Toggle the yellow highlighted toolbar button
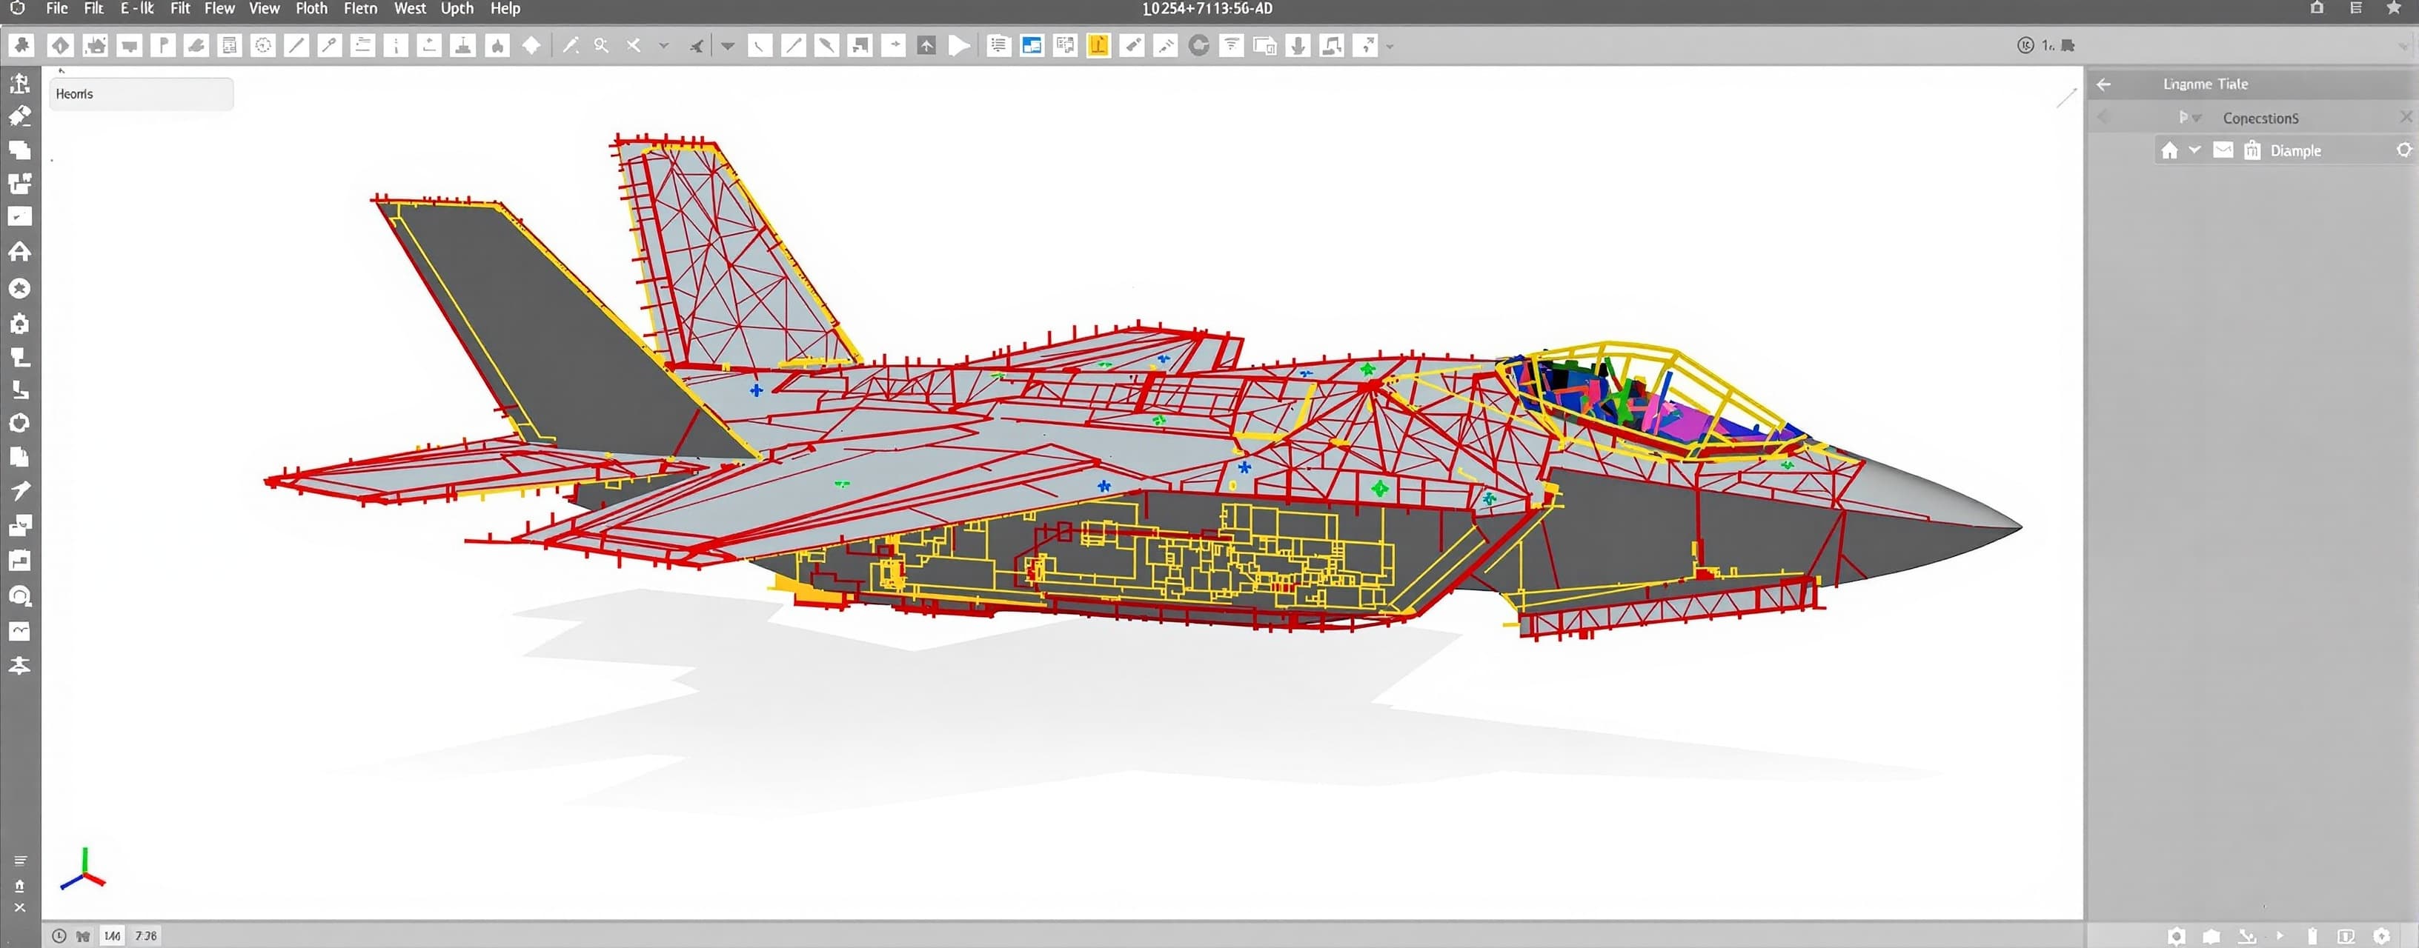Image resolution: width=2419 pixels, height=948 pixels. point(1098,45)
